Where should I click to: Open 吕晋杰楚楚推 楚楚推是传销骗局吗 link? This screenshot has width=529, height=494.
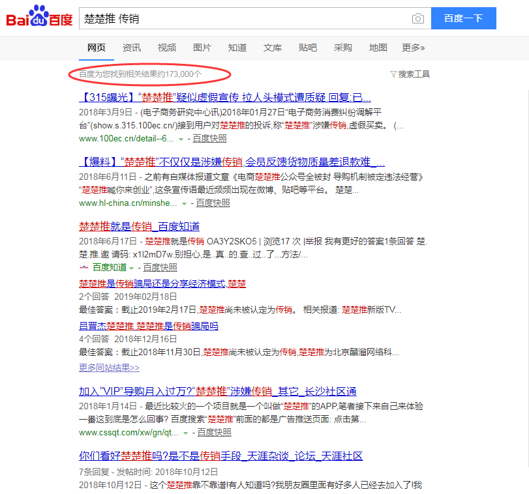coord(149,327)
